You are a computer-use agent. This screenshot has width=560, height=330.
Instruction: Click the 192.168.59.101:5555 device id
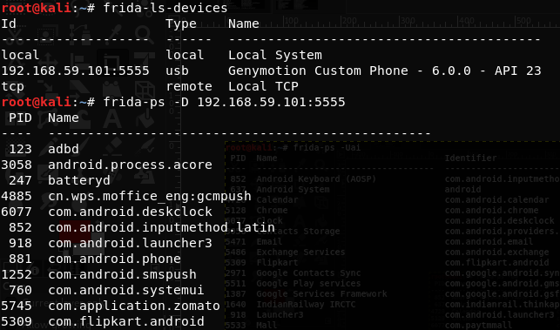(76, 71)
